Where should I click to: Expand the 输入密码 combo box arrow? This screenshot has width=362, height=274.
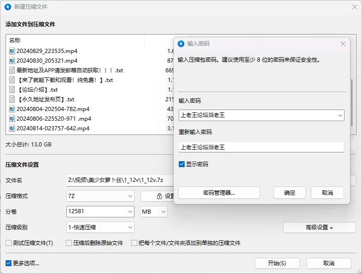click(340, 115)
